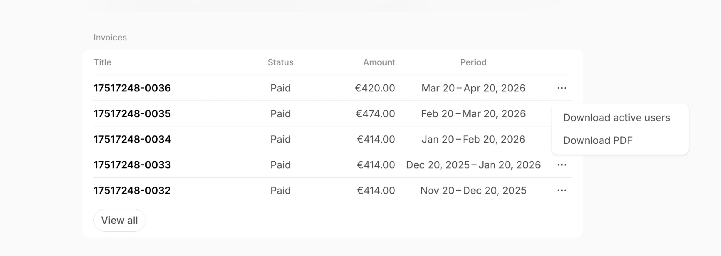Click the Nov 20 – Dec 20, 2025 period
Image resolution: width=721 pixels, height=256 pixels.
473,190
